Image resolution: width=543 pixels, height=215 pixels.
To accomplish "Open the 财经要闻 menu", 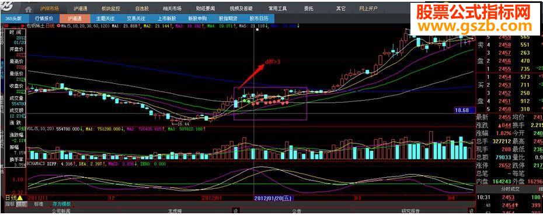I will pos(205,8).
